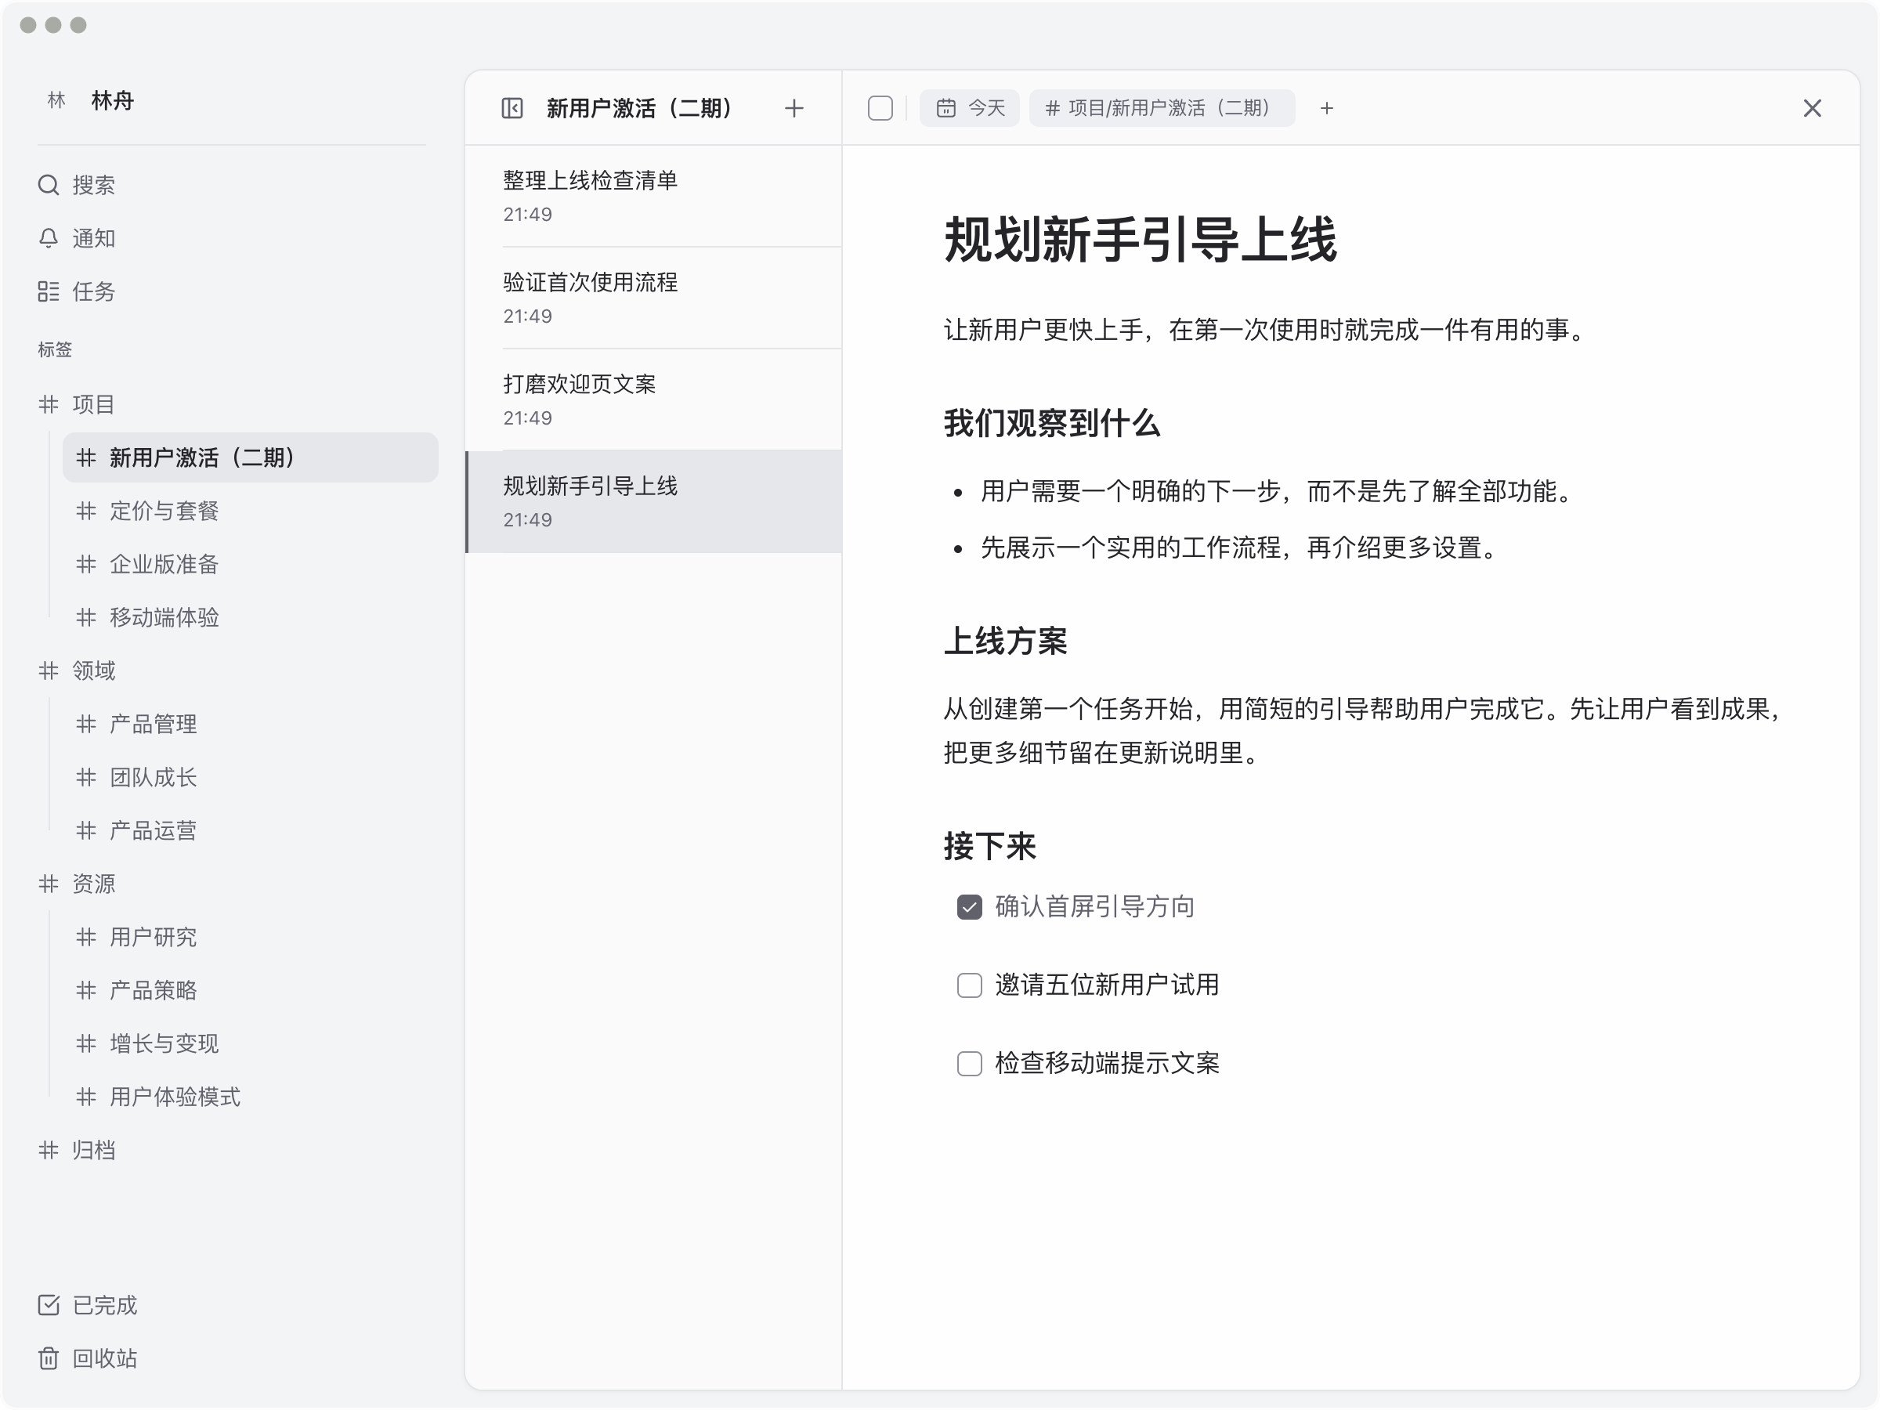Open the 产品管理 tag
Image resolution: width=1880 pixels, height=1410 pixels.
click(x=251, y=724)
